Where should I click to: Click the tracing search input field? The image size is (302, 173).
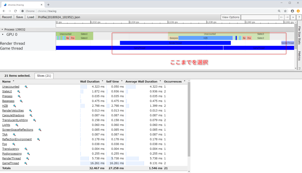click(x=260, y=17)
